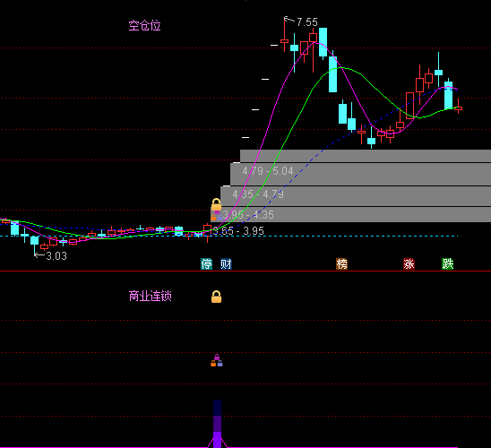
Task: Click the large padlock icon on price chart
Action: tap(216, 204)
